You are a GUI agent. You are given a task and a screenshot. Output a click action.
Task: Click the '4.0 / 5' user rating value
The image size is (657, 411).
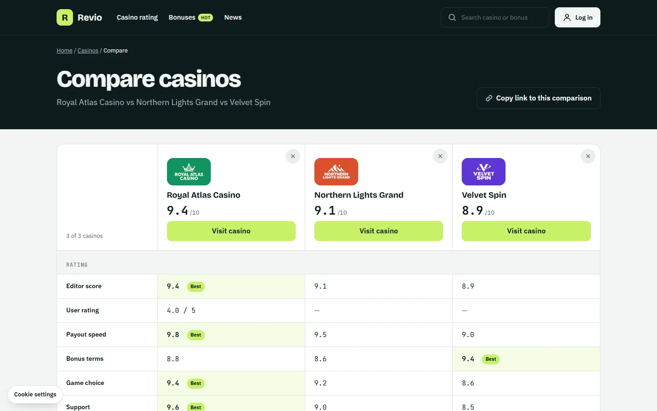(181, 311)
